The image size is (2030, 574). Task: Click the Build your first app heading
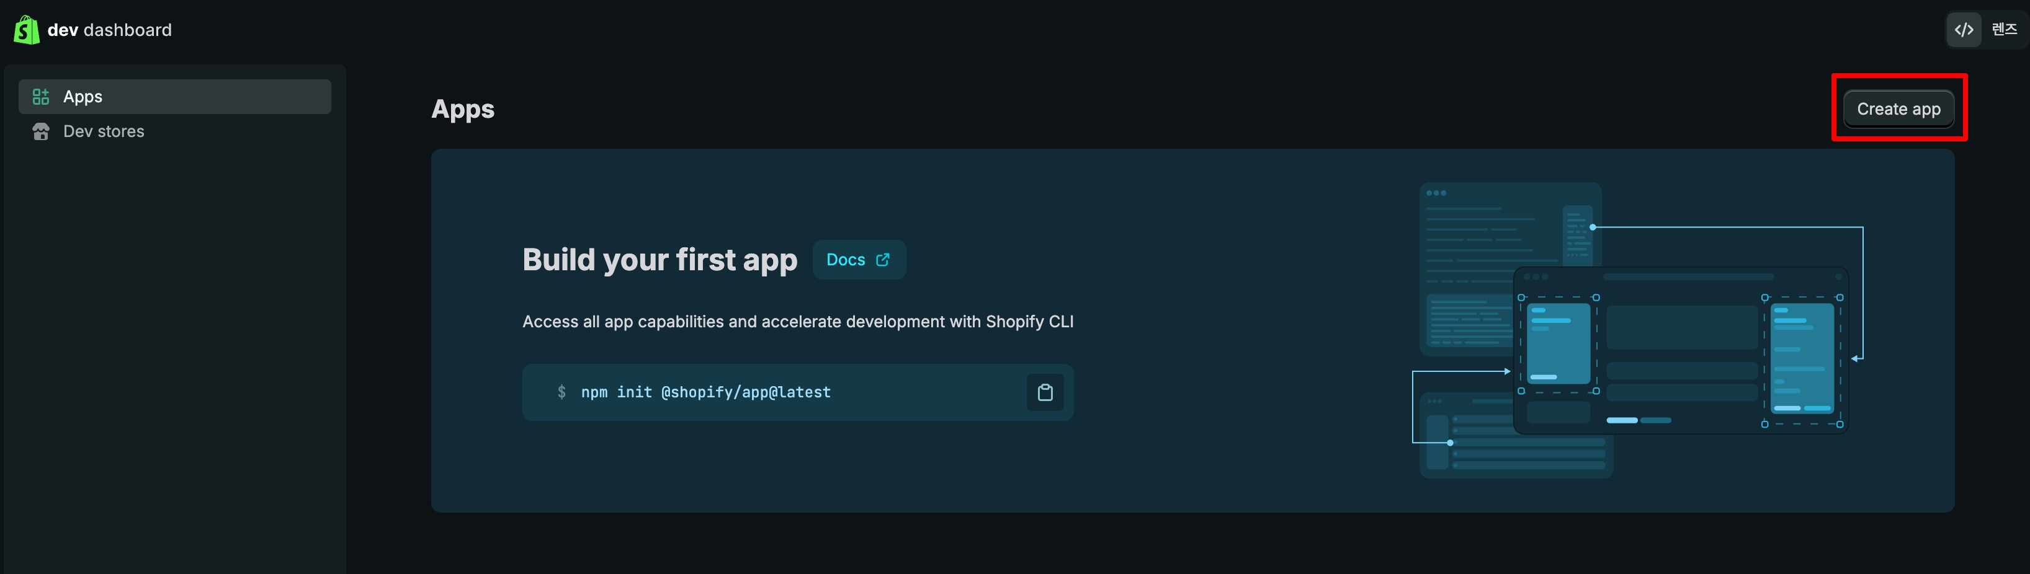[659, 260]
